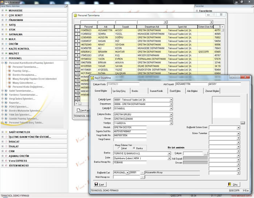Viewport: 254px width, 198px height.
Task: Click the MUHASEBE module icon
Action: tap(6, 10)
